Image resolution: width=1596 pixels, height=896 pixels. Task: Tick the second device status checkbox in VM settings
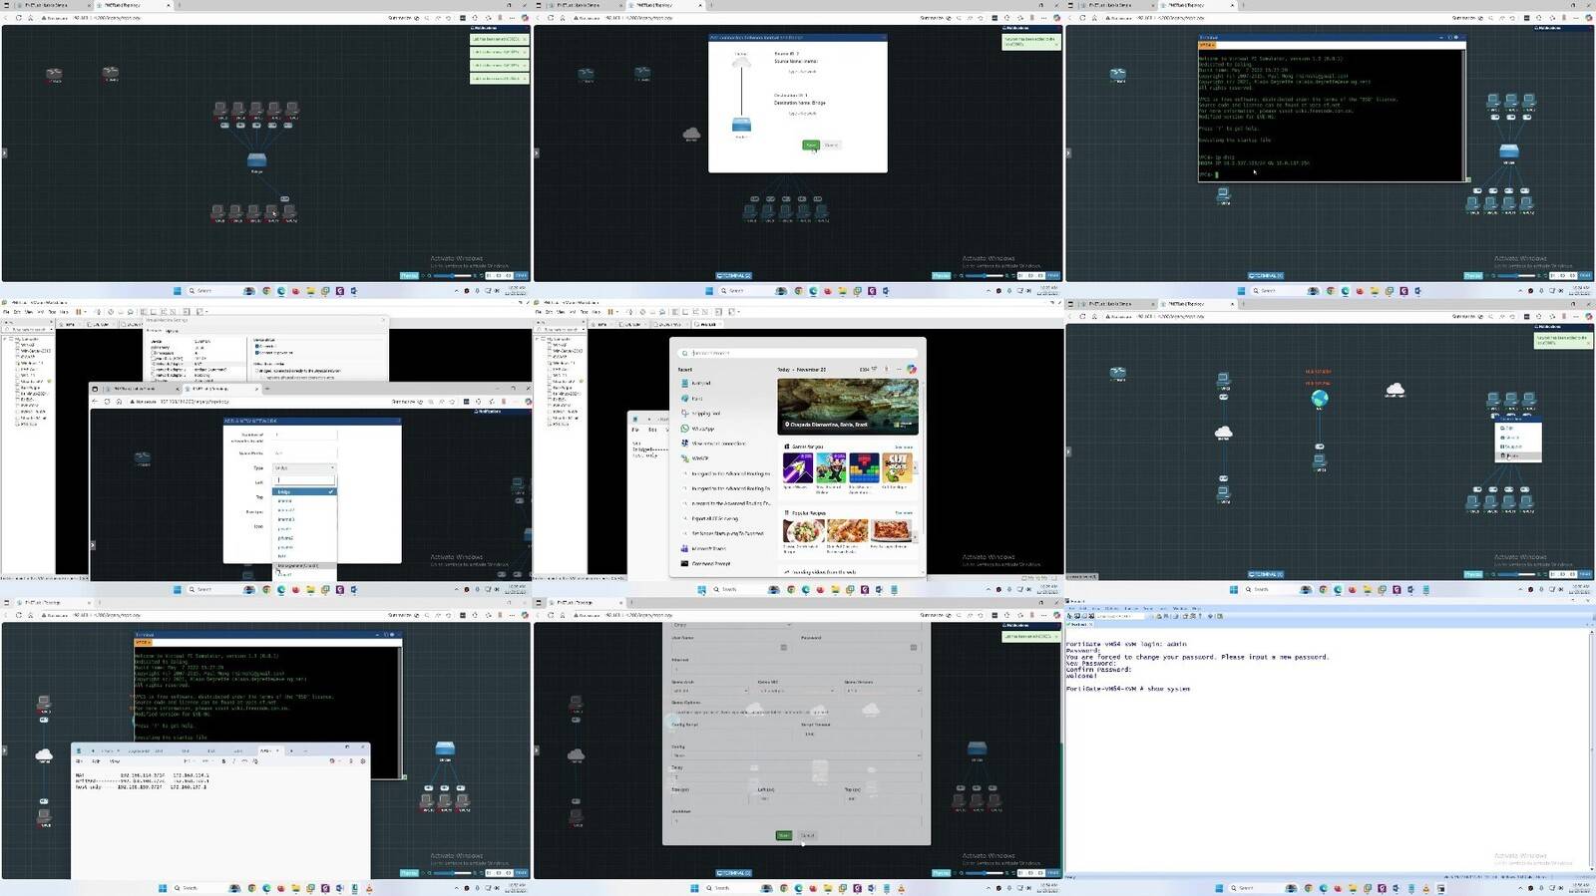pos(257,352)
